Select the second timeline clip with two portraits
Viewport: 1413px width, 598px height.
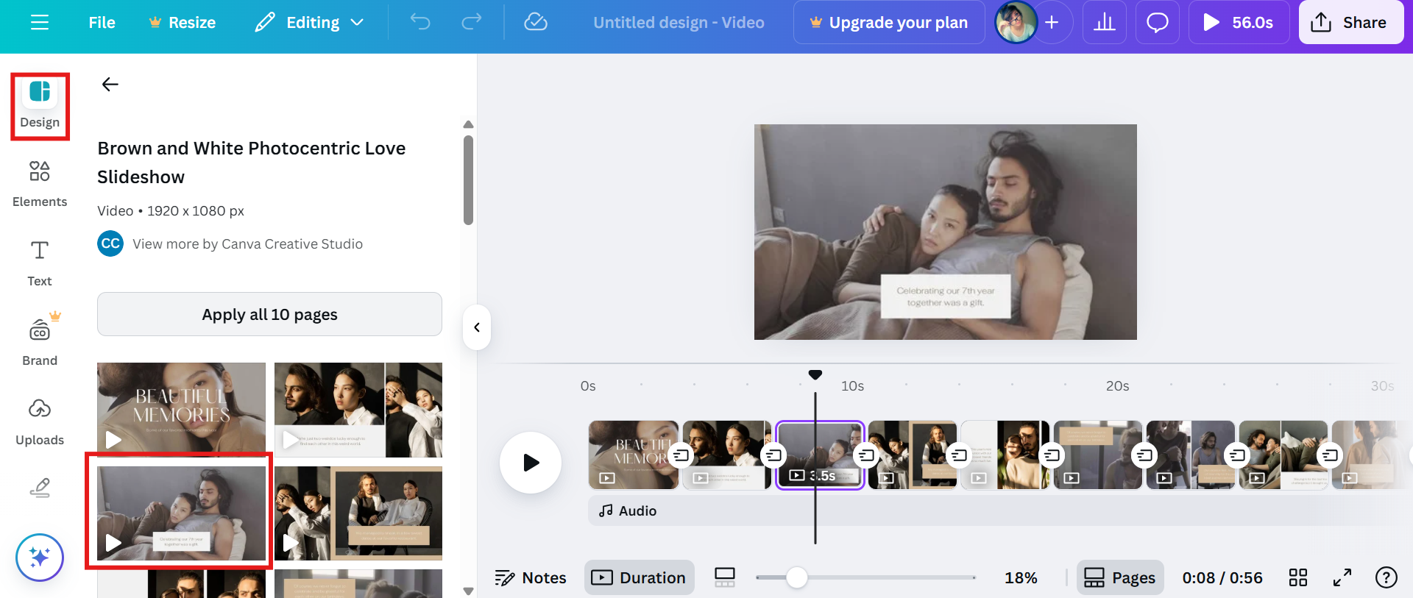coord(726,455)
